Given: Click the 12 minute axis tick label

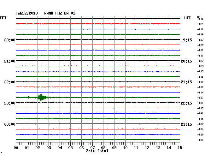Looking at the screenshot, I should pos(147,147).
